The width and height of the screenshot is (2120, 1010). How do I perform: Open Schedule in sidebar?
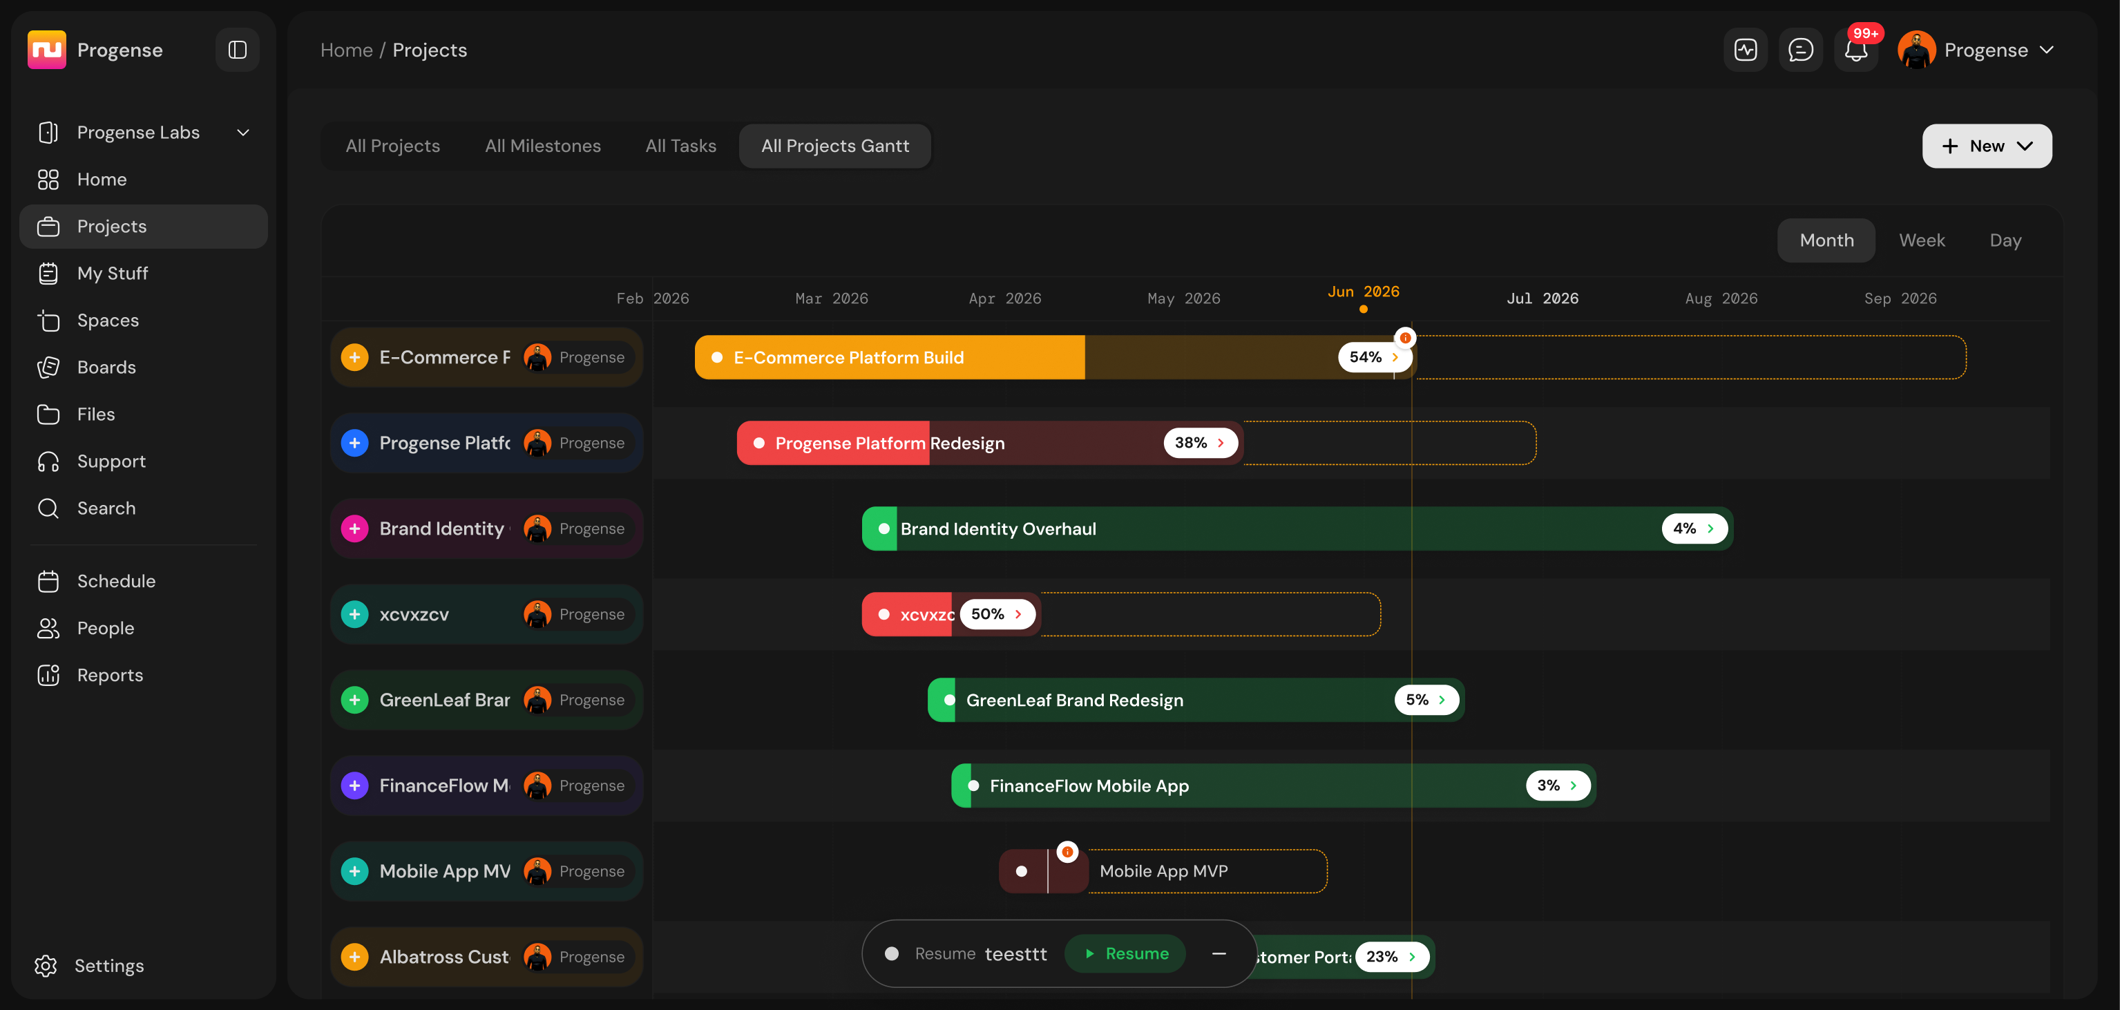(144, 581)
